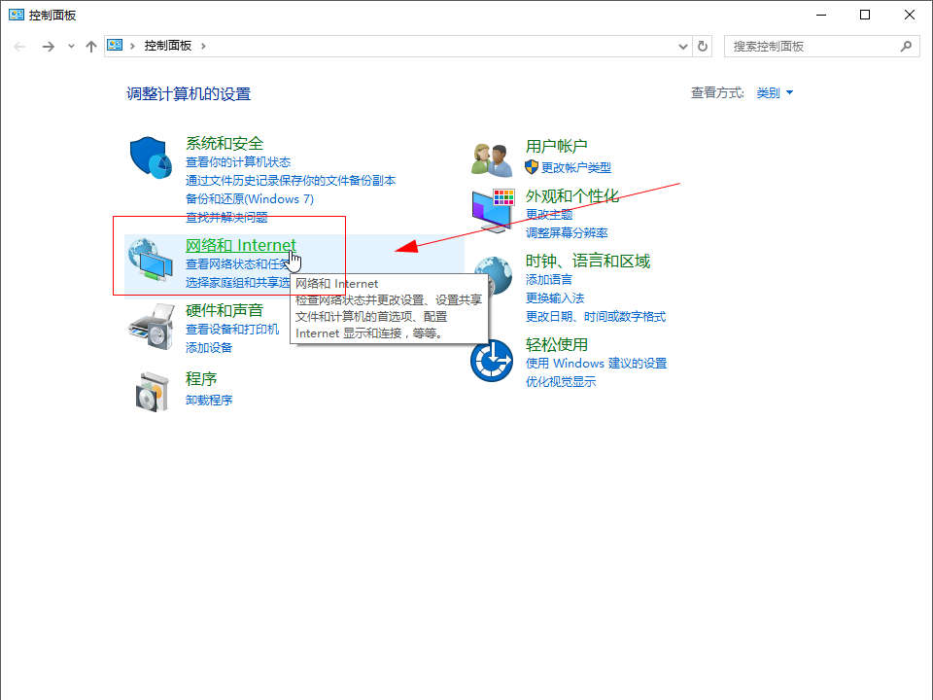Click 查看设备和打印机 link

click(232, 330)
